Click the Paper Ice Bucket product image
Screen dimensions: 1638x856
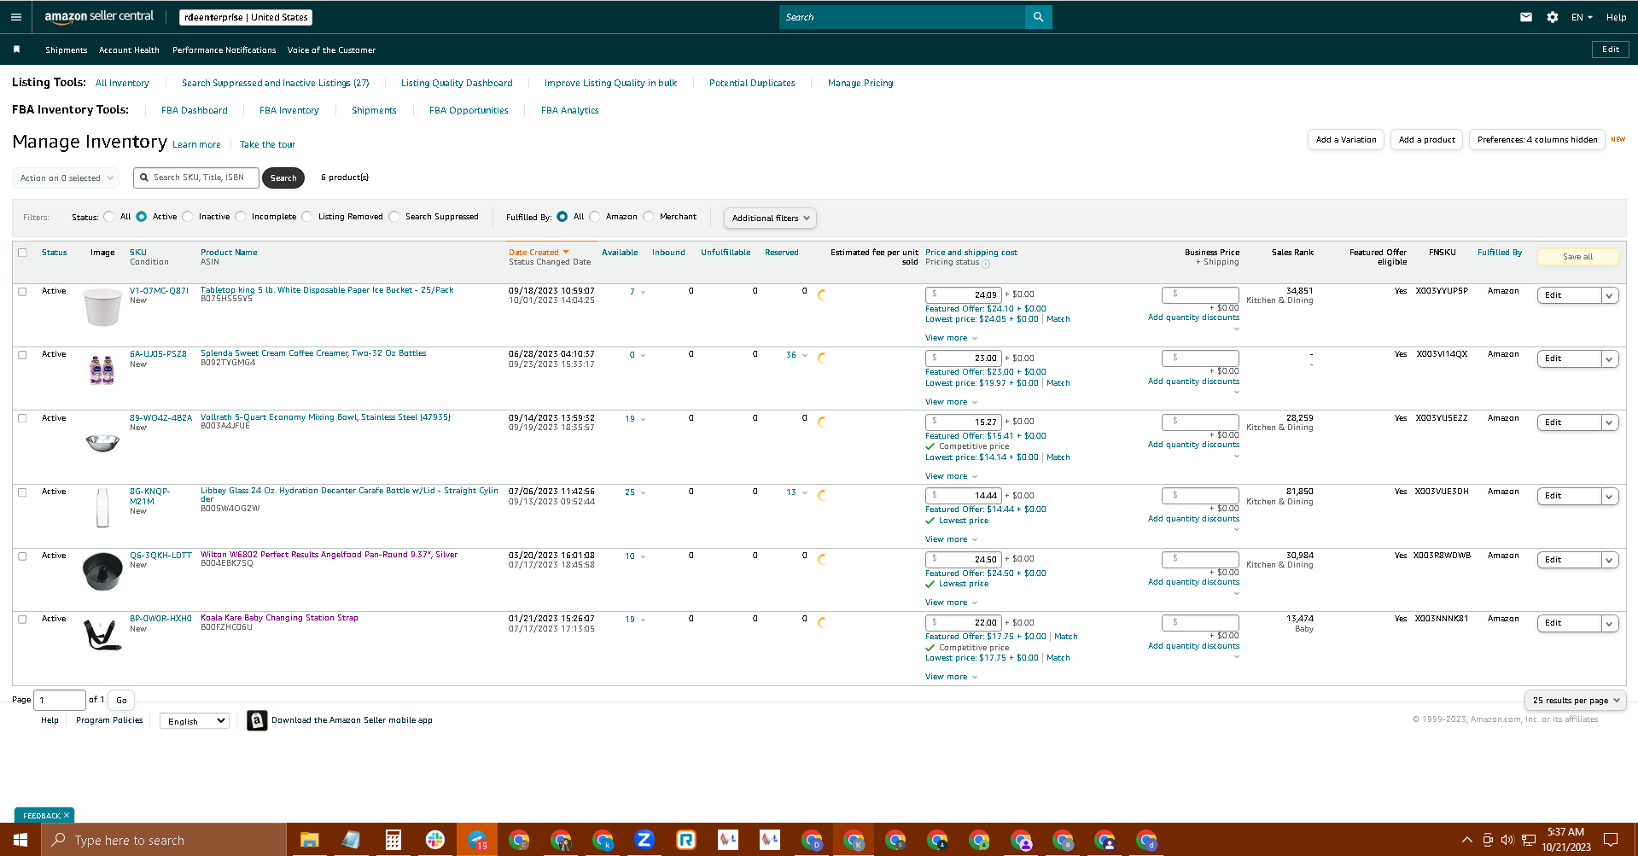tap(102, 306)
